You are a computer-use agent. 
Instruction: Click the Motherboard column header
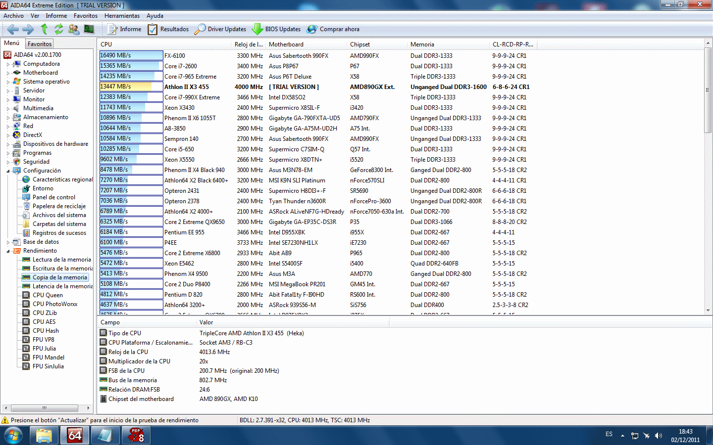pos(306,44)
